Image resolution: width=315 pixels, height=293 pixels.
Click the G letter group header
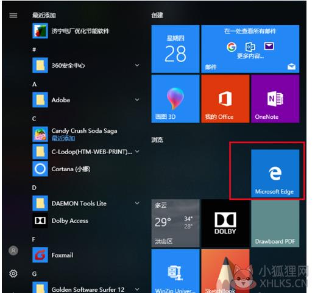(x=34, y=274)
